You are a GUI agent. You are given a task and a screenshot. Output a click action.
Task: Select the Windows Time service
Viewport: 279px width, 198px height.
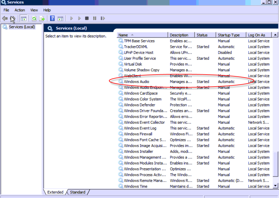[x=195, y=187]
